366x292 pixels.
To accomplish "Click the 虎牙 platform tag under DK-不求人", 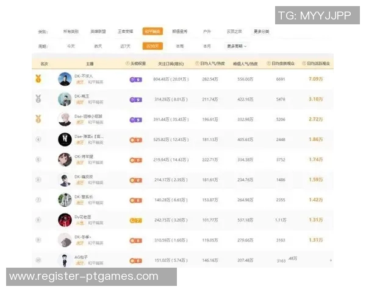I will (80, 82).
